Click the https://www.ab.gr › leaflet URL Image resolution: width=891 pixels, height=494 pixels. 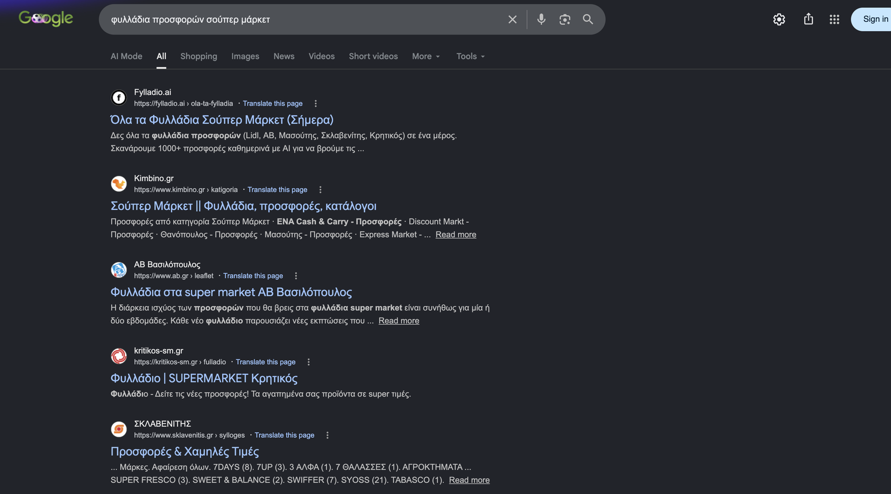pyautogui.click(x=174, y=276)
